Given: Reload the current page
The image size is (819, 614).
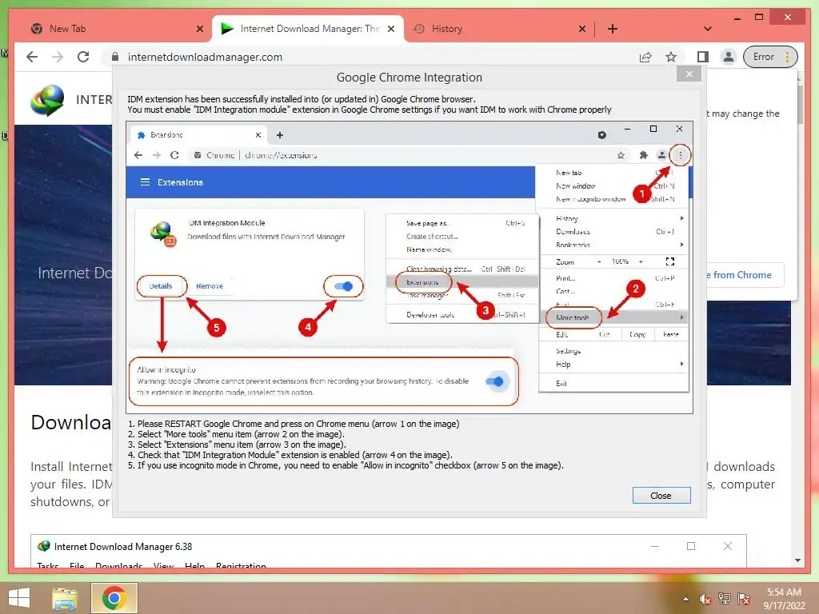Looking at the screenshot, I should coord(83,57).
